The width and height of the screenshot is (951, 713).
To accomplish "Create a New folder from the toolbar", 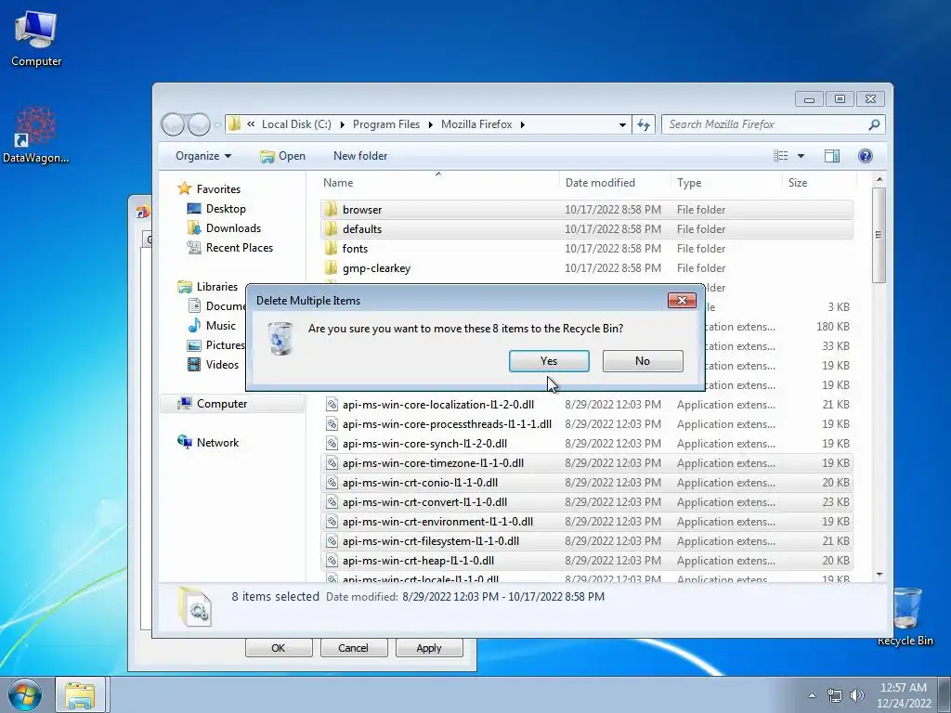I will (x=360, y=156).
